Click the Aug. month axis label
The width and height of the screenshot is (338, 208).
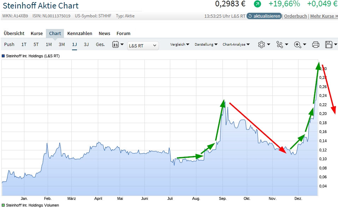point(196,198)
